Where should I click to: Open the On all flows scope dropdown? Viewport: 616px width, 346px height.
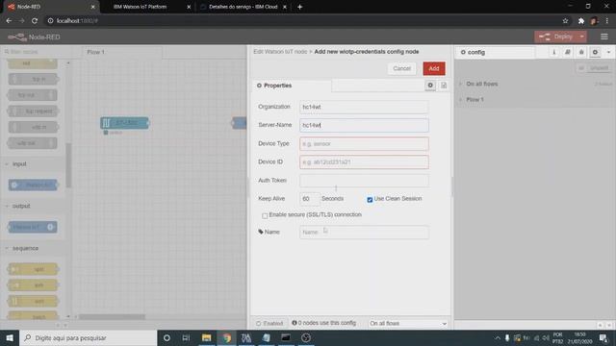pyautogui.click(x=408, y=324)
